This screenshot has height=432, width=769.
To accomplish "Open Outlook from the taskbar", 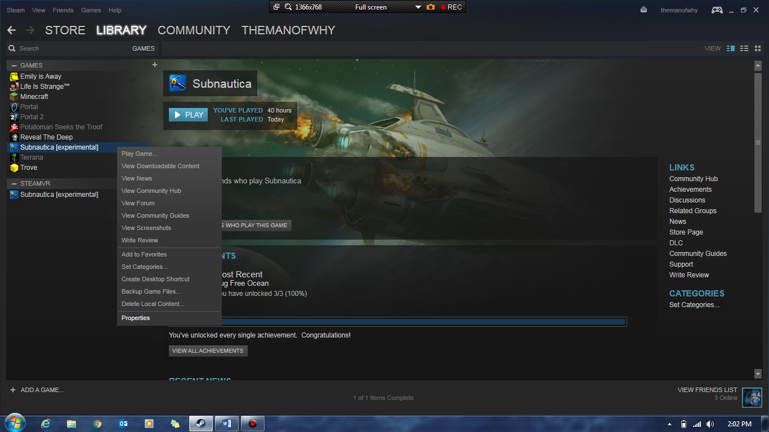I will (x=123, y=424).
